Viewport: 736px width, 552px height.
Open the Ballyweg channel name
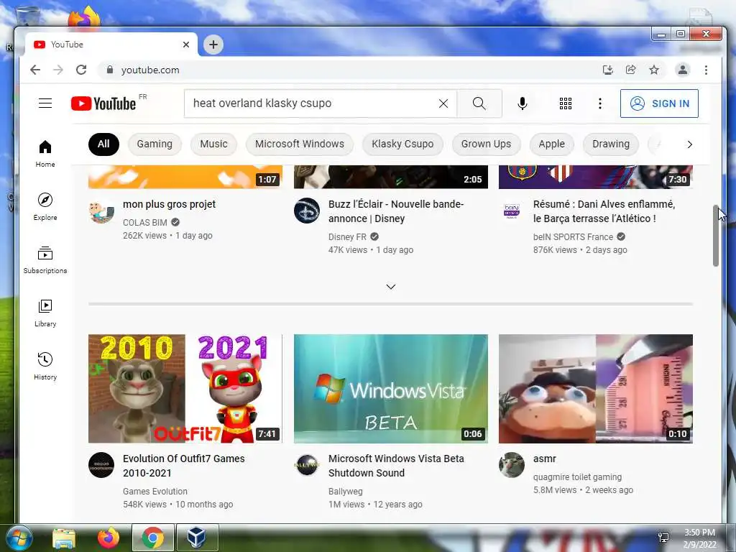[x=346, y=492]
